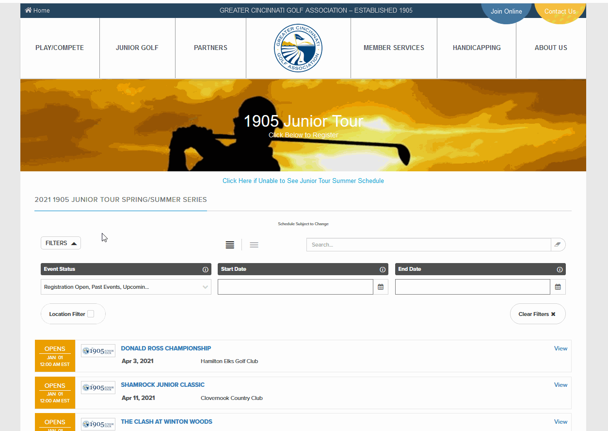Select the 2021 1905 Junior Tour Spring/Summer Series tab
The height and width of the screenshot is (431, 608).
point(121,199)
